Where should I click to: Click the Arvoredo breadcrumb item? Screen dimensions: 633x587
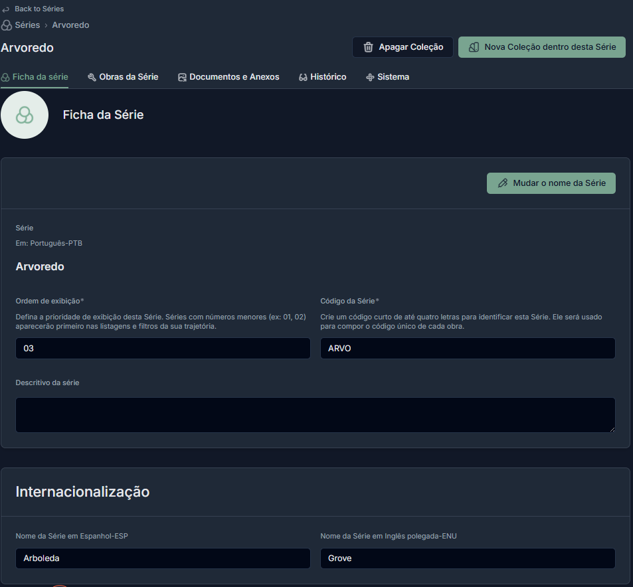point(70,25)
